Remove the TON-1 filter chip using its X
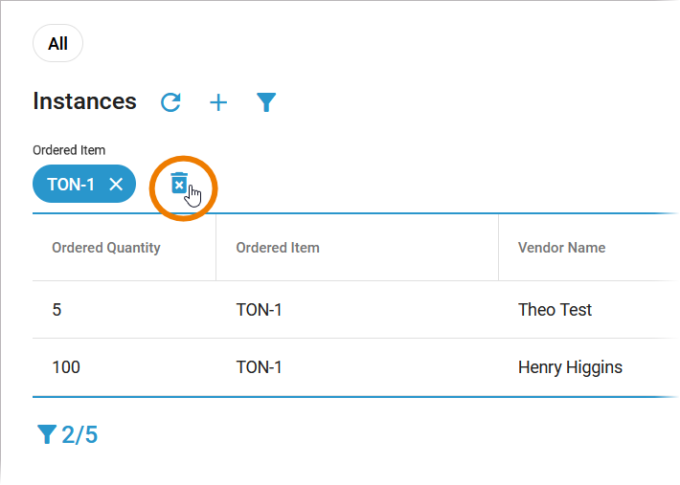This screenshot has width=680, height=485. 116,185
